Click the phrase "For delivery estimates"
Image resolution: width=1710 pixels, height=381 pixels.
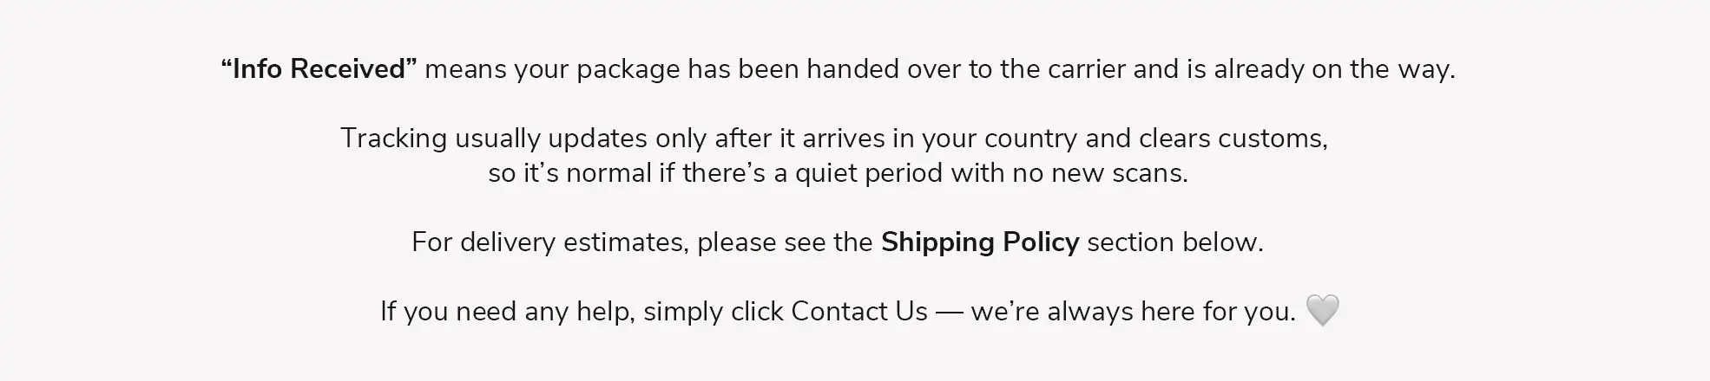[549, 242]
